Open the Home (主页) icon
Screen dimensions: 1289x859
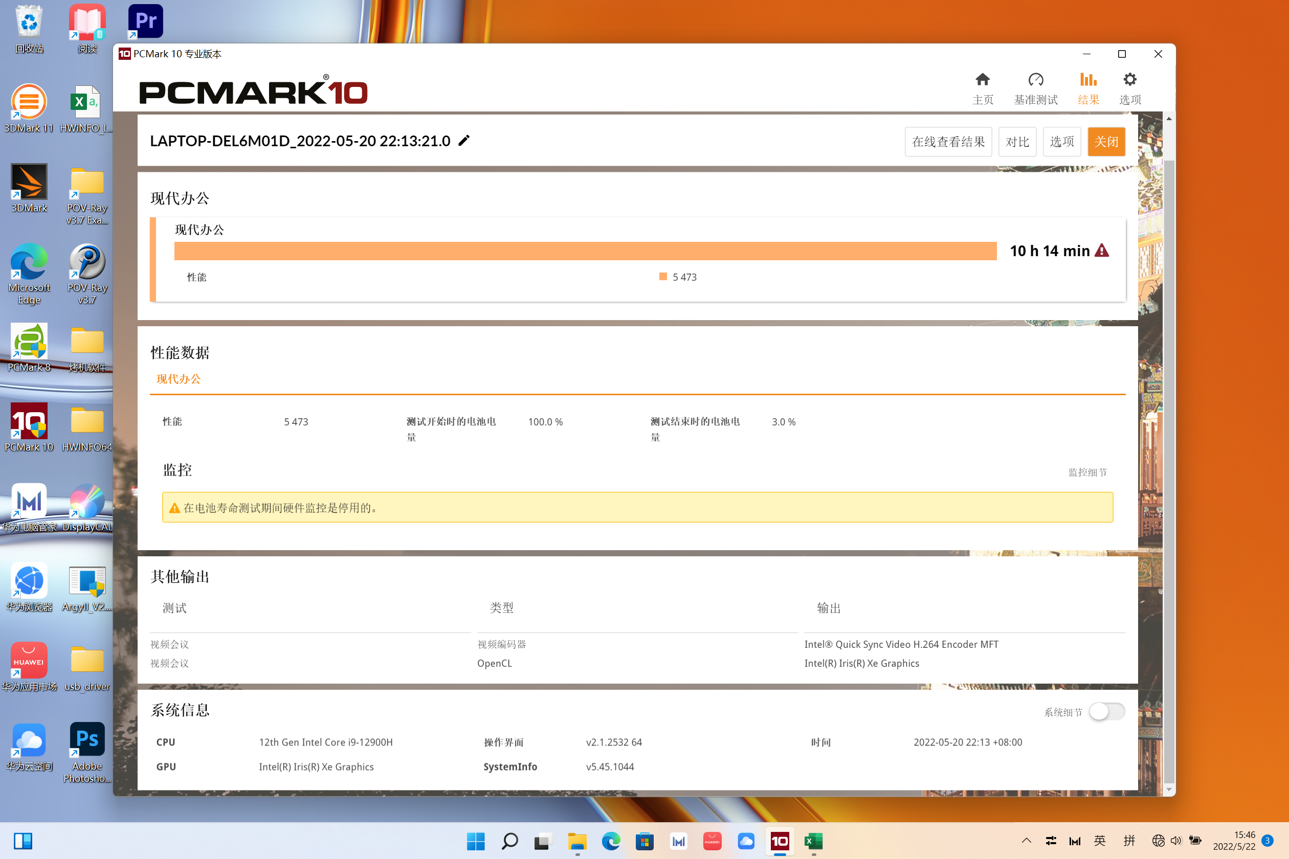point(982,80)
